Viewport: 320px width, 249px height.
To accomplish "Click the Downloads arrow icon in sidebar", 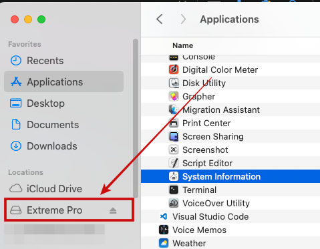I will (x=16, y=146).
